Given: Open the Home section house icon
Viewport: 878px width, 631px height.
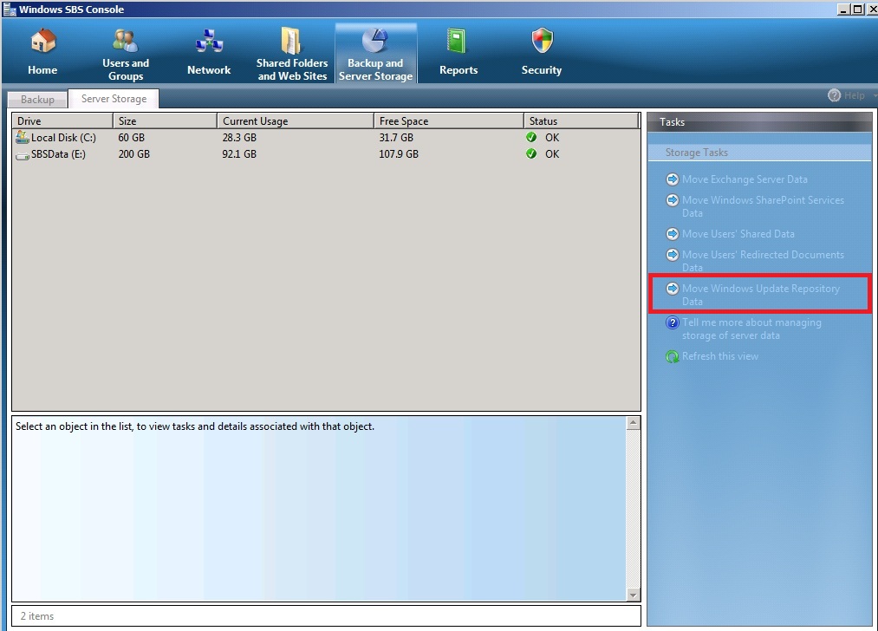Looking at the screenshot, I should 43,41.
